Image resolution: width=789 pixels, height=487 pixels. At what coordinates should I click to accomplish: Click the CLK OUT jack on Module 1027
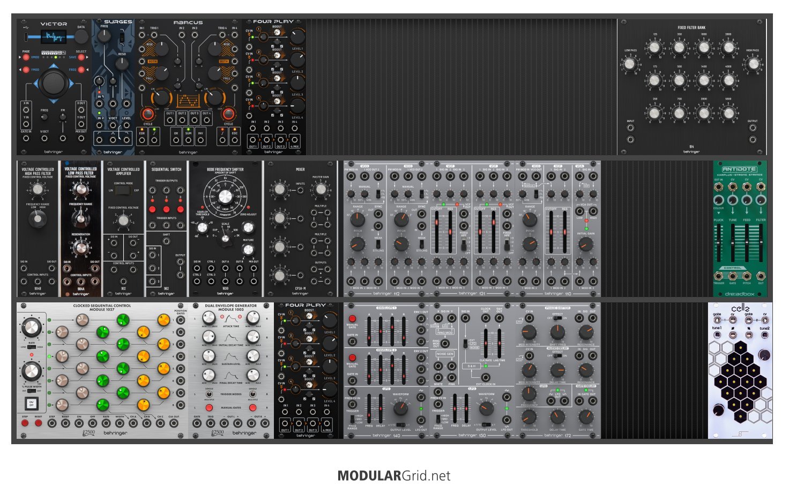(x=174, y=423)
